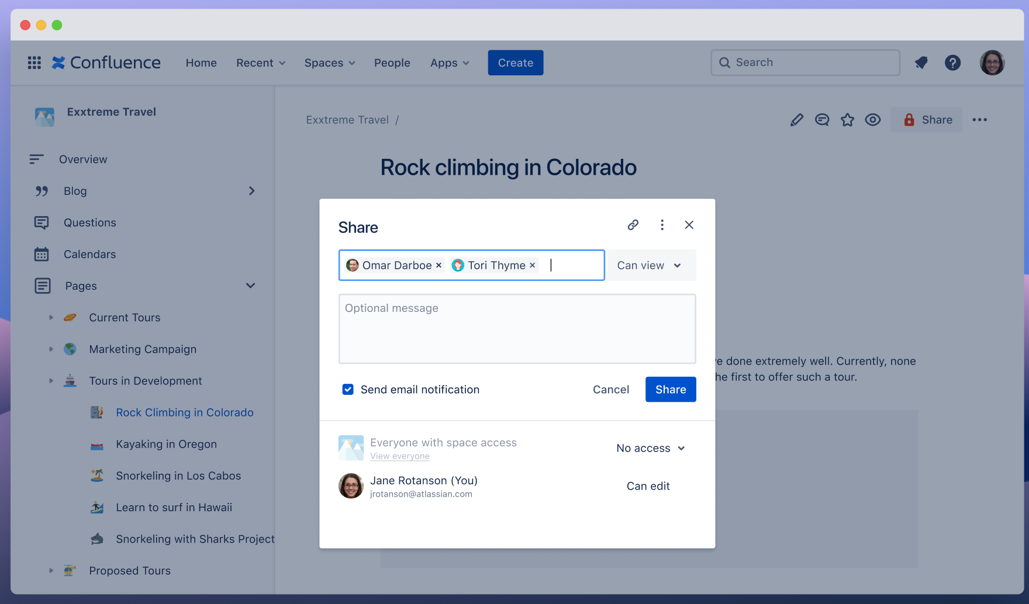Open the Apps menu
This screenshot has width=1029, height=604.
pyautogui.click(x=450, y=63)
